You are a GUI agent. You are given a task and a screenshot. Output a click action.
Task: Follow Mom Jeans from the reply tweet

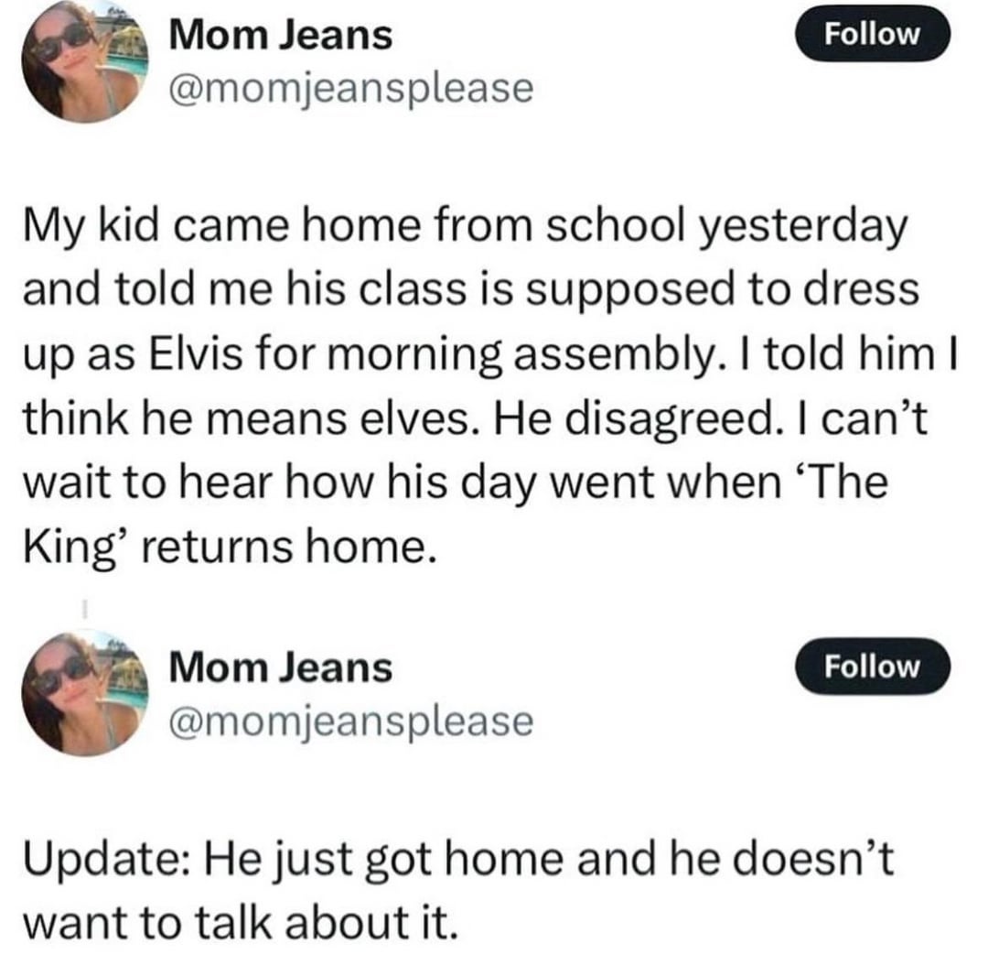pos(875,667)
